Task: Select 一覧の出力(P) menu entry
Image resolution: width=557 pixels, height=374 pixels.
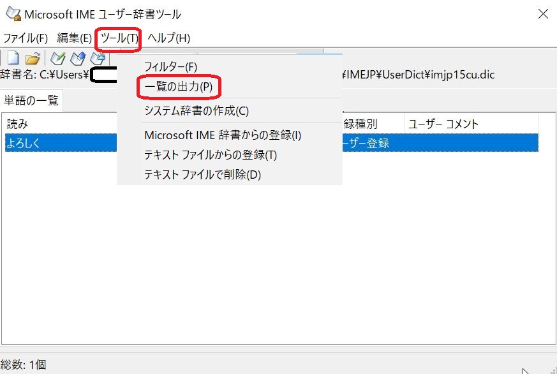Action: coord(178,86)
